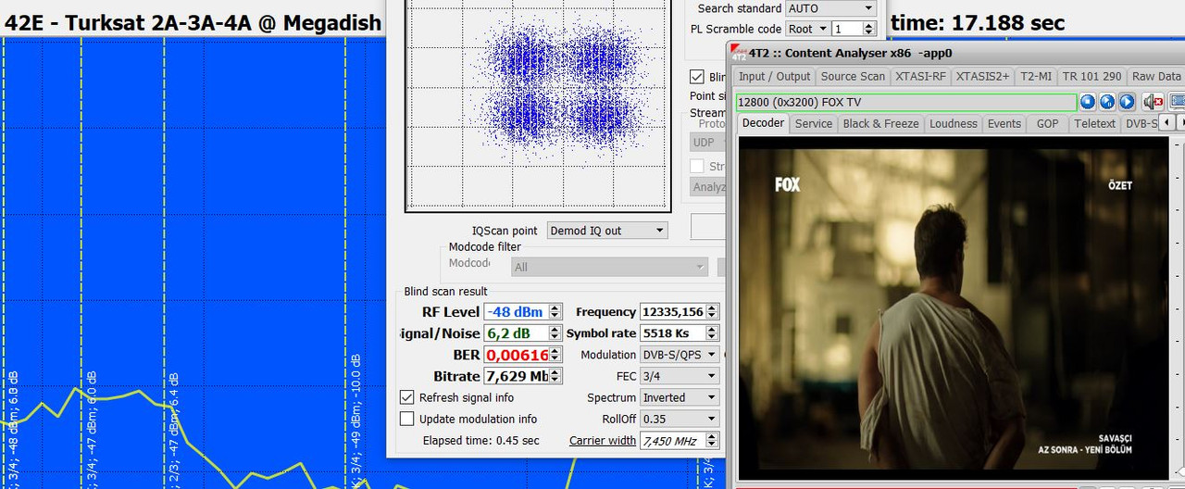The height and width of the screenshot is (489, 1185).
Task: Click the disabled Analyze button
Action: click(709, 186)
